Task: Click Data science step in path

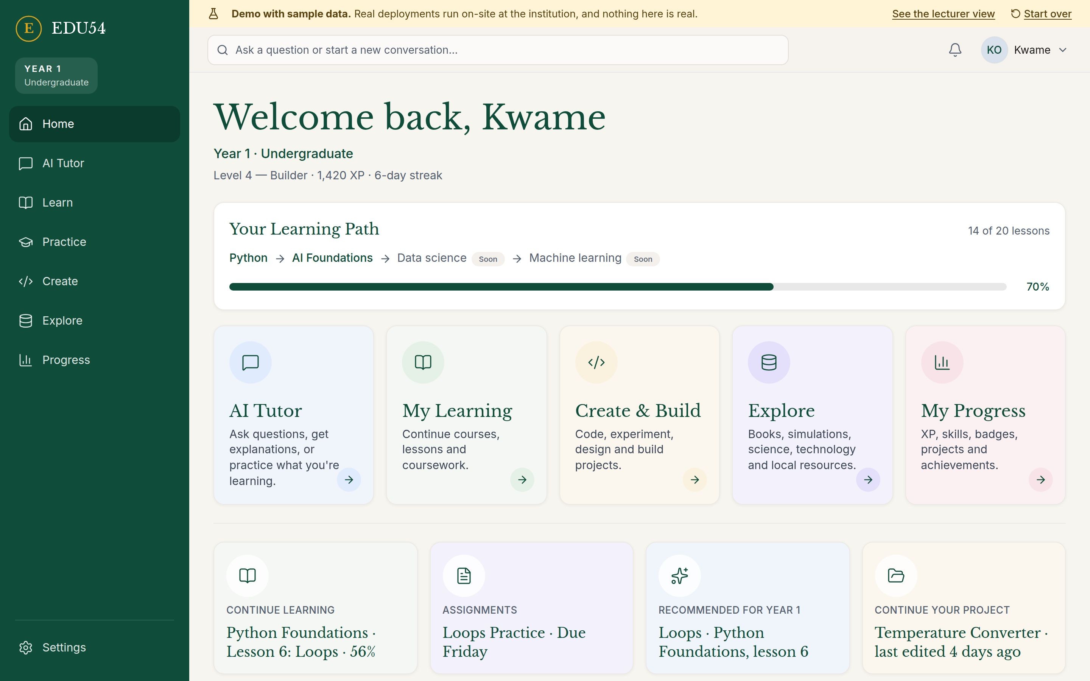Action: (431, 258)
